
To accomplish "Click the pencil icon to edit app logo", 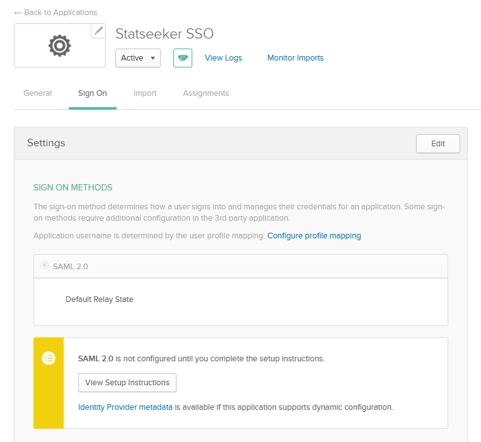I will pos(98,31).
